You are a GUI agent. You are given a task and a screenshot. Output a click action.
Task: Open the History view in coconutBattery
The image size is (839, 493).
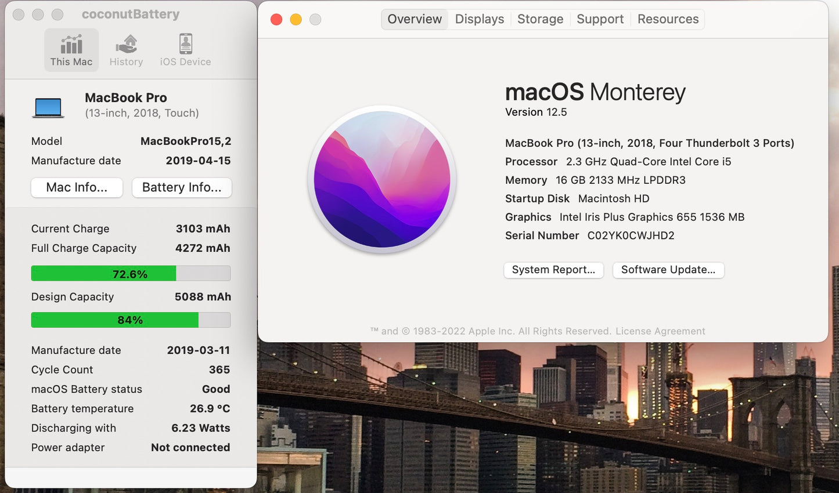tap(126, 50)
